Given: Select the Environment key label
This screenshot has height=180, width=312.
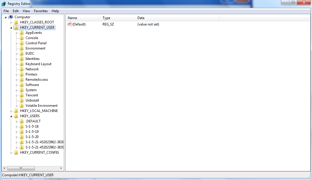Looking at the screenshot, I should [x=35, y=48].
